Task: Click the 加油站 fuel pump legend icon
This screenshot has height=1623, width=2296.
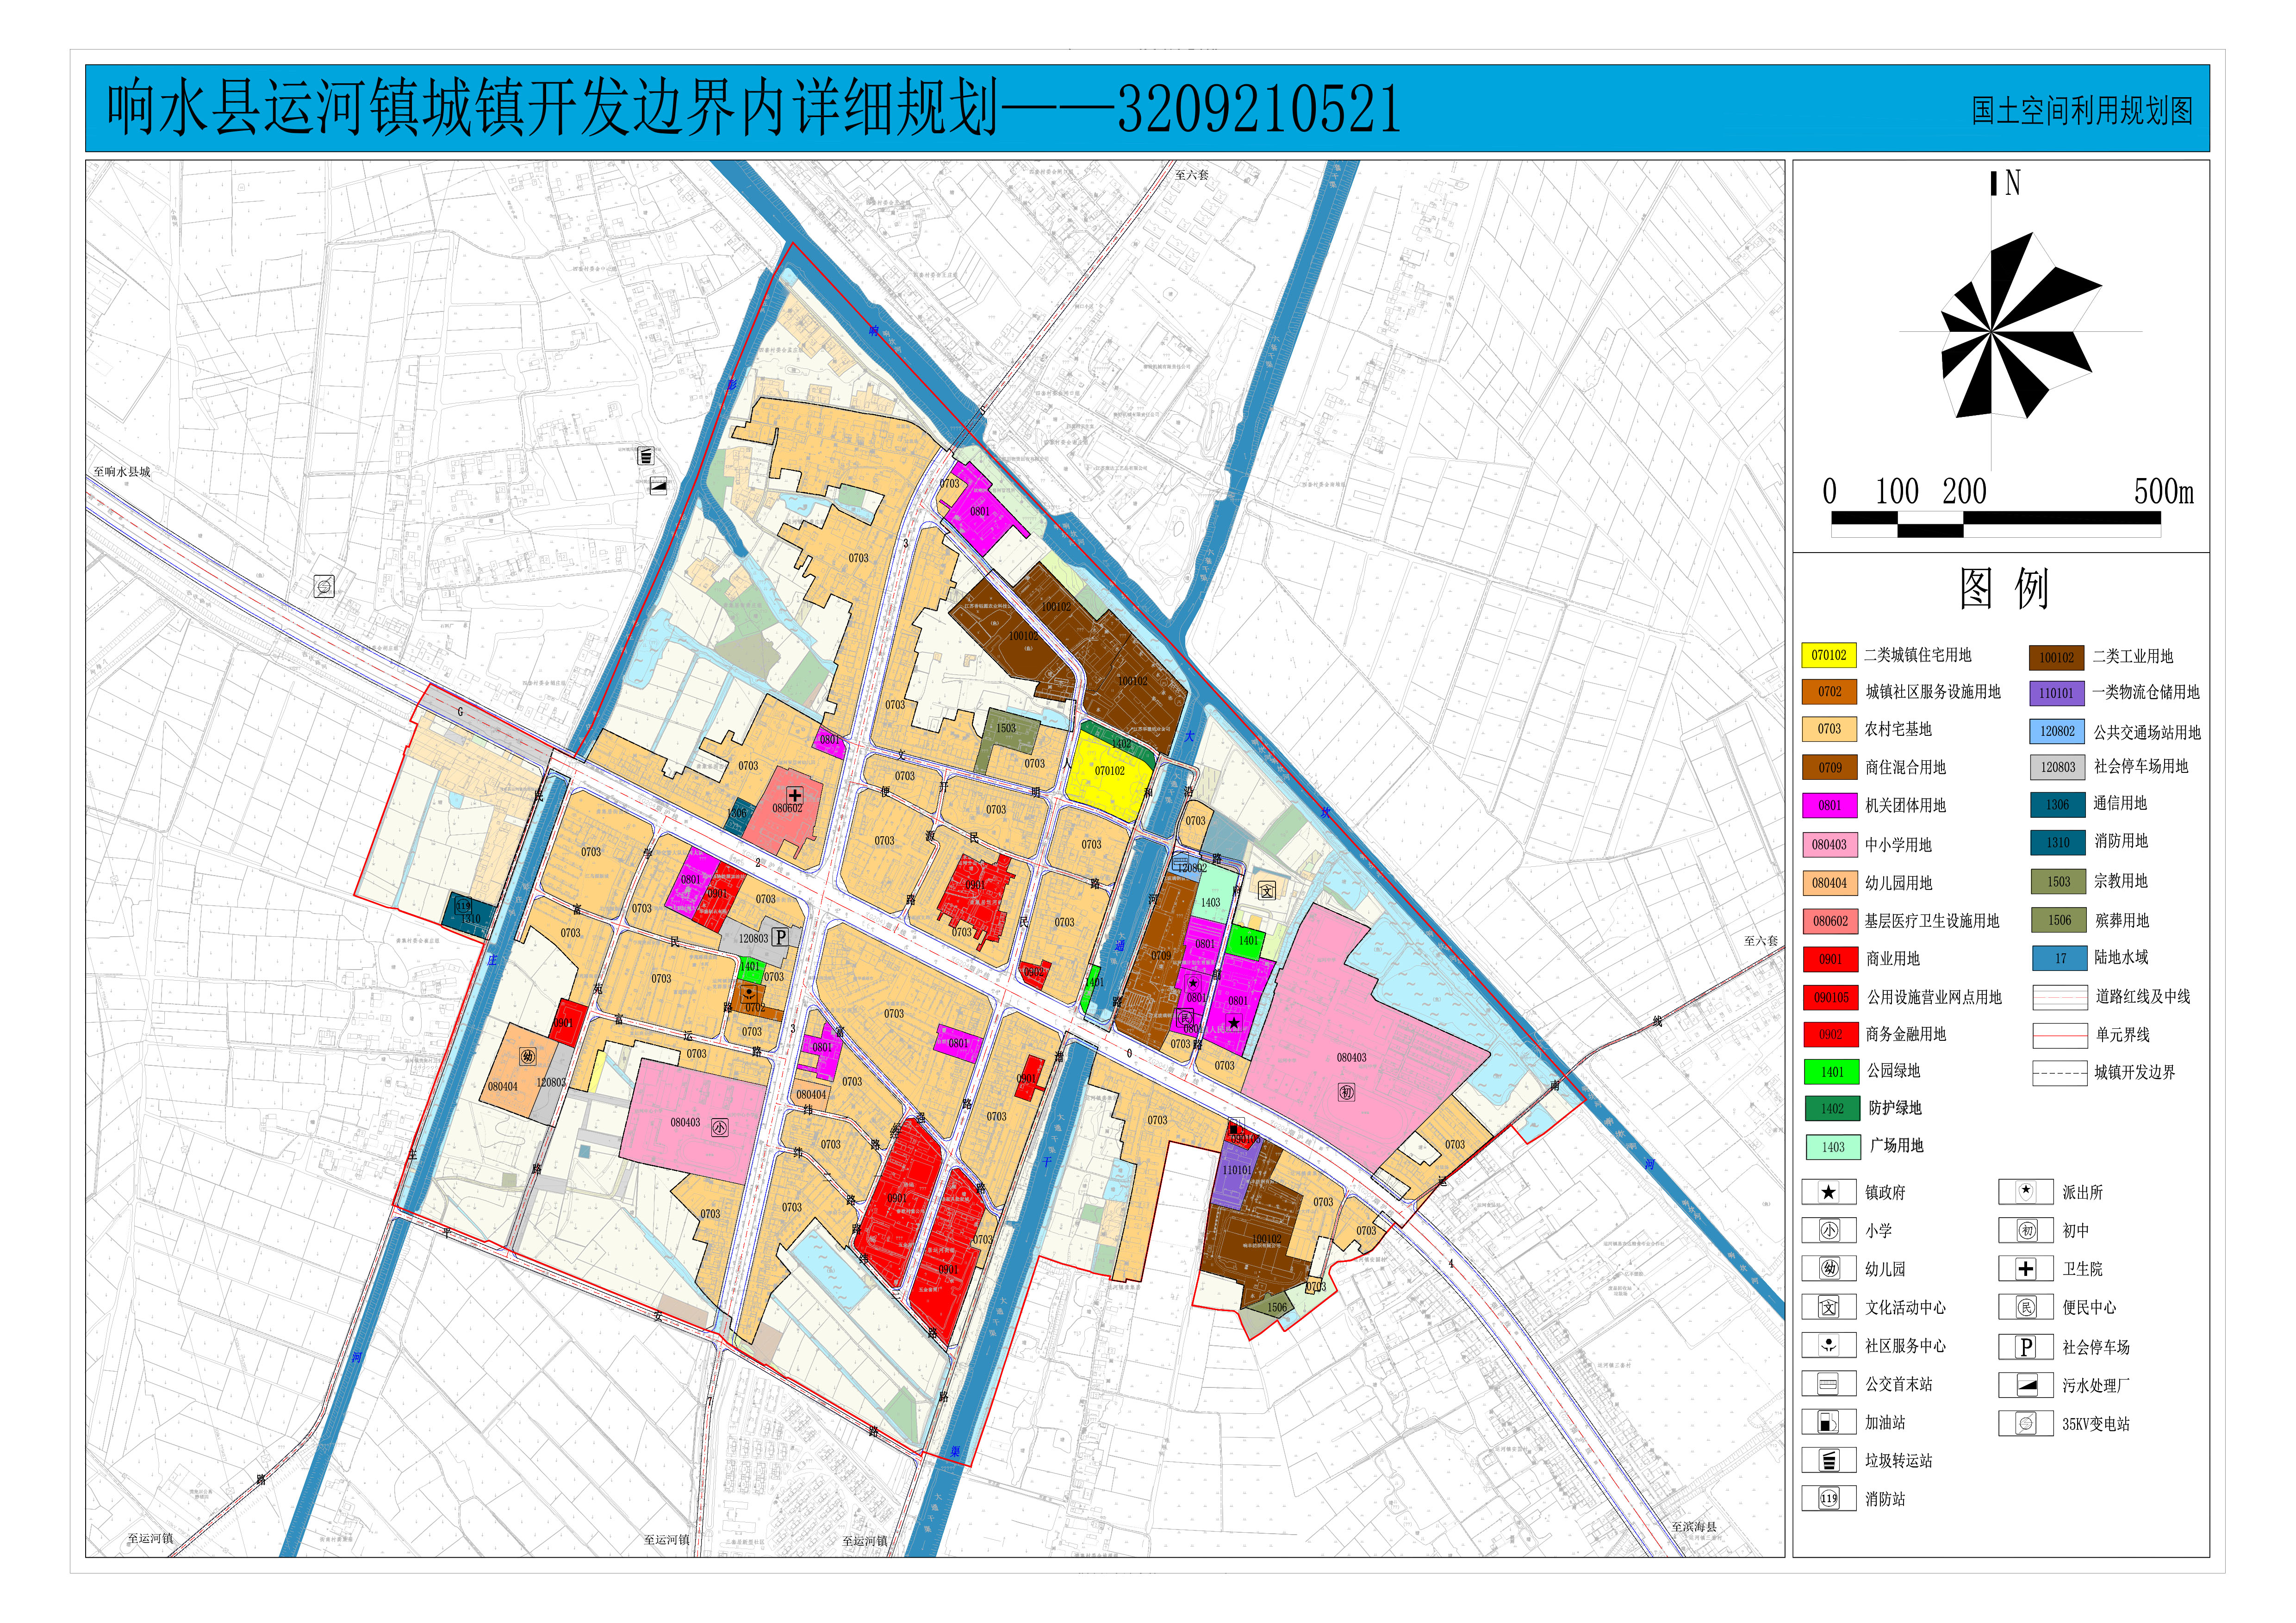Action: coord(1828,1422)
